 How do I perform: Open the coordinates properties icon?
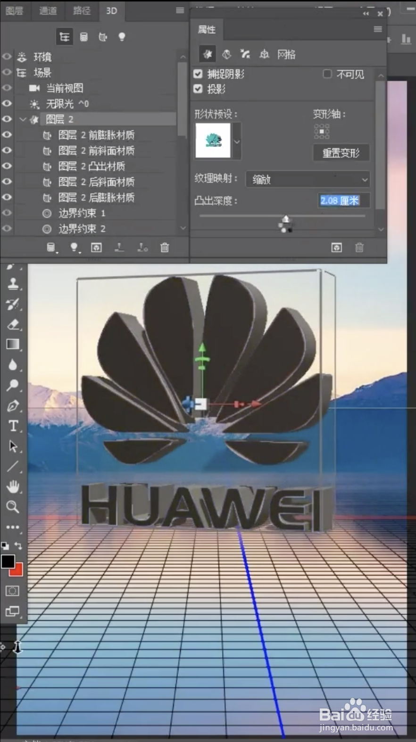pyautogui.click(x=264, y=54)
